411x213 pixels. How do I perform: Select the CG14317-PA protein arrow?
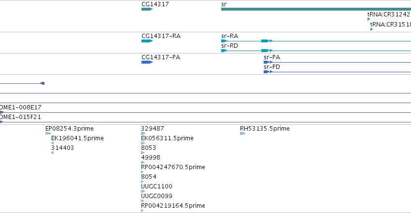pyautogui.click(x=147, y=62)
